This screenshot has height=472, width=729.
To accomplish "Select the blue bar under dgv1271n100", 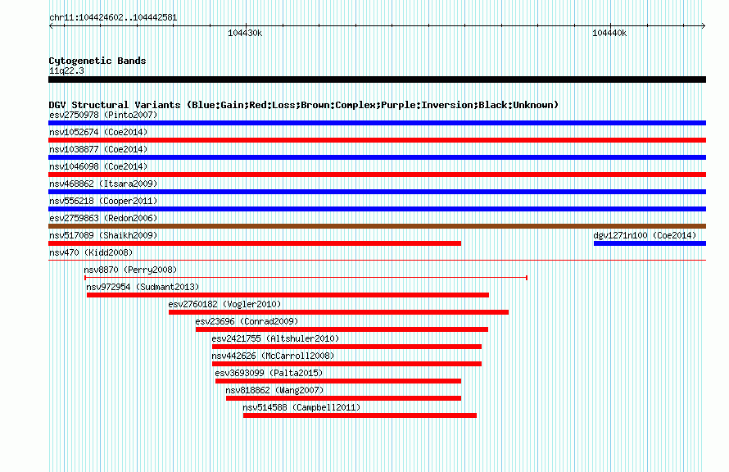I will coord(650,243).
